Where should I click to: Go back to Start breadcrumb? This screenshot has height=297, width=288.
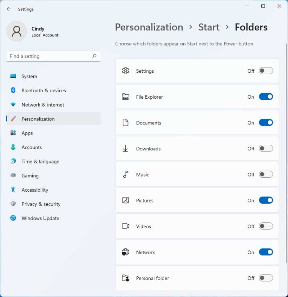[209, 27]
